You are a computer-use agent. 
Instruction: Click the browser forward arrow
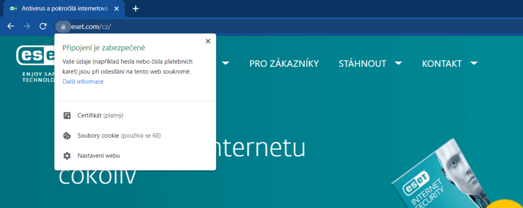(x=27, y=26)
